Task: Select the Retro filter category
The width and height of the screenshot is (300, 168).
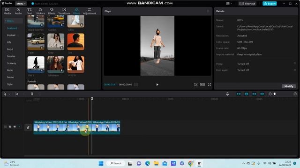Action: pos(10,70)
